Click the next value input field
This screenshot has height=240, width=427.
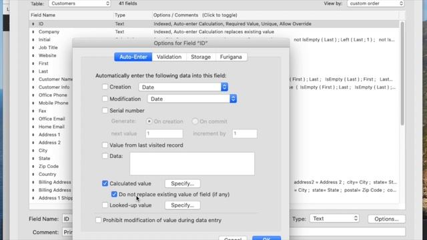164,133
